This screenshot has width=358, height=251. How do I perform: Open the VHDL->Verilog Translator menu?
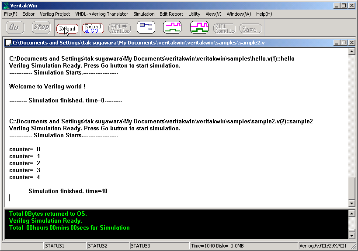point(101,14)
